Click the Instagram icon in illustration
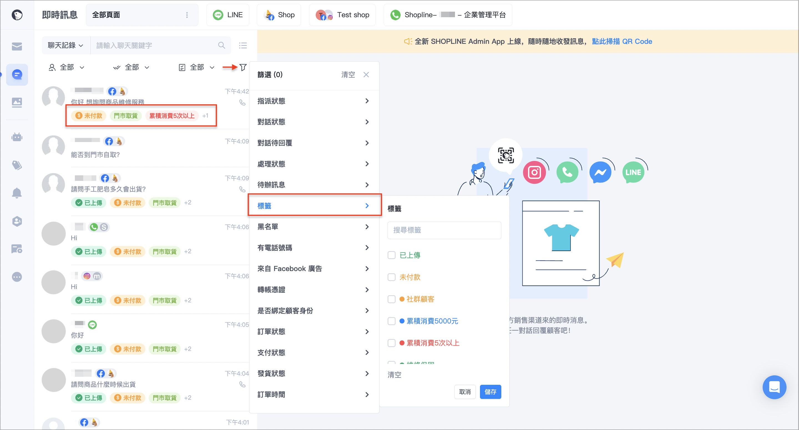799x430 pixels. 534,173
